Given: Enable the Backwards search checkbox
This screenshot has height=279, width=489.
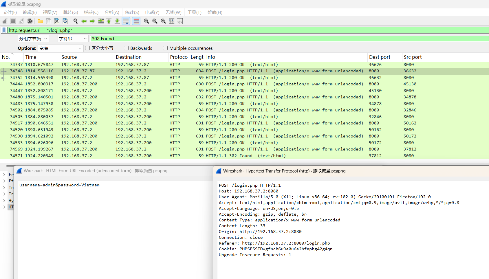Looking at the screenshot, I should pyautogui.click(x=126, y=48).
